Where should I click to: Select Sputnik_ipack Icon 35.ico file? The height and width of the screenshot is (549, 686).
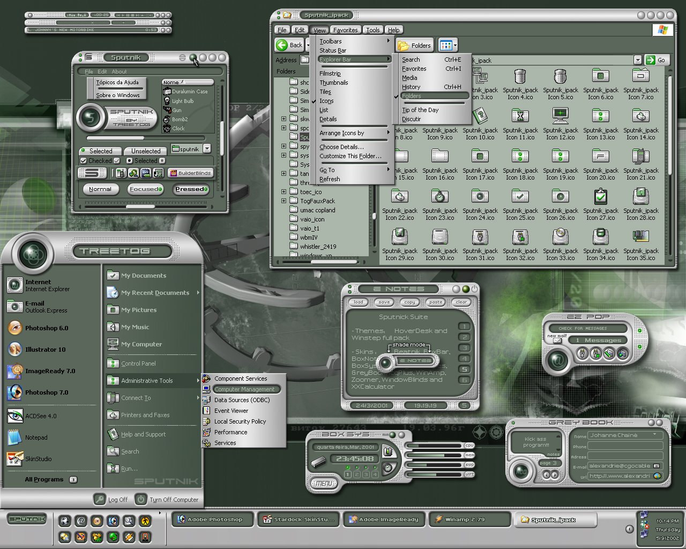[641, 246]
